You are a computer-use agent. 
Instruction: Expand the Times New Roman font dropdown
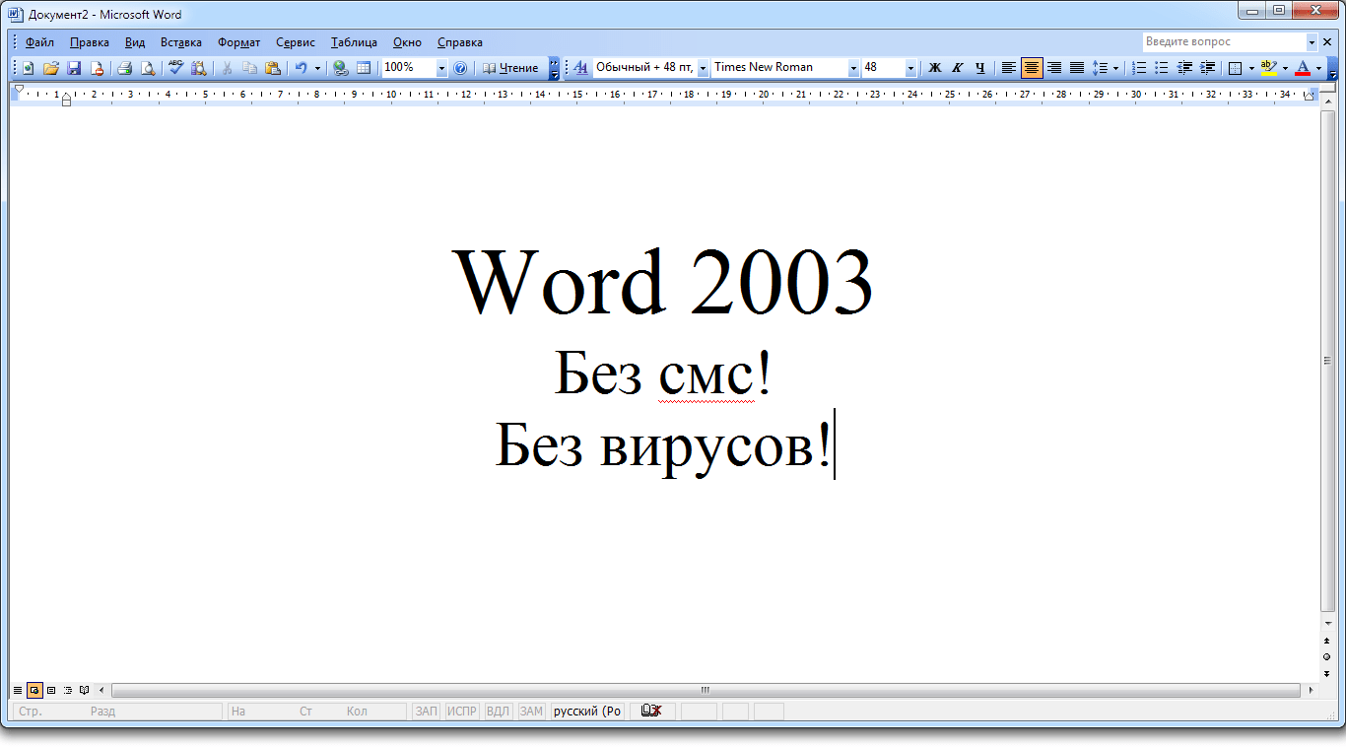853,68
